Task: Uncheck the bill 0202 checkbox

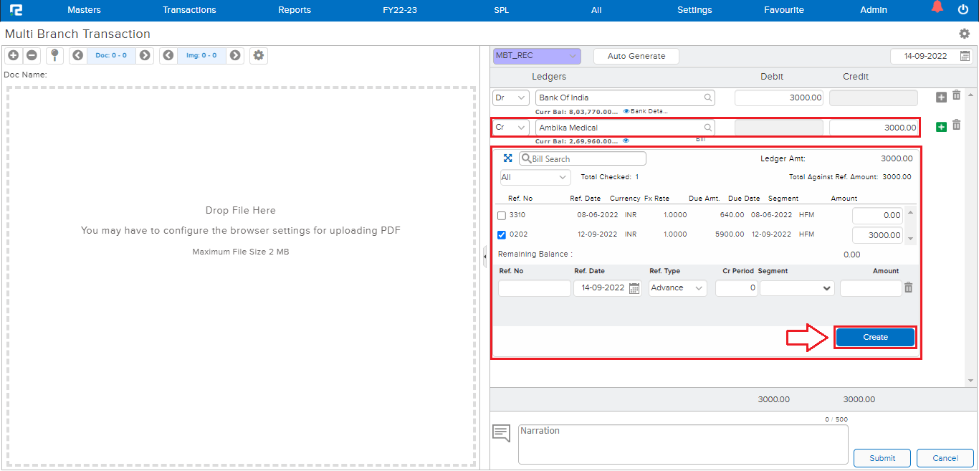Action: coord(502,234)
